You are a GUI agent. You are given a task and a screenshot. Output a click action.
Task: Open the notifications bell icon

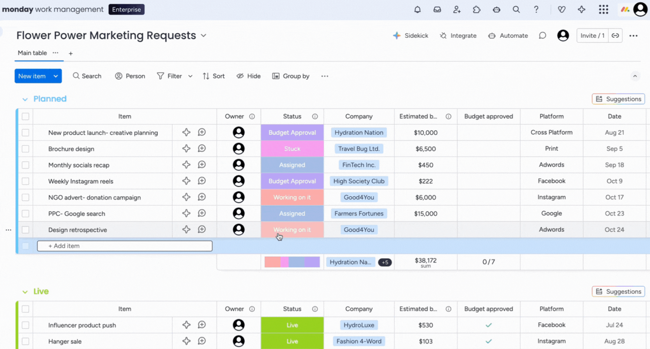pos(417,9)
